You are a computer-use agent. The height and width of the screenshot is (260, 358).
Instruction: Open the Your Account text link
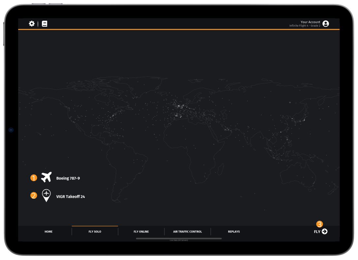[310, 22]
